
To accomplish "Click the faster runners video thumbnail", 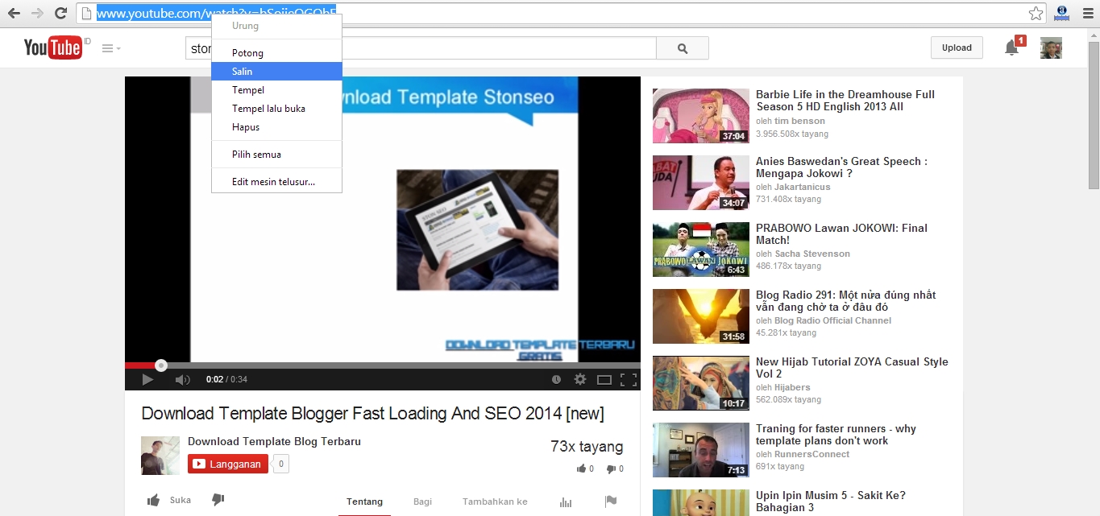I will pyautogui.click(x=701, y=450).
